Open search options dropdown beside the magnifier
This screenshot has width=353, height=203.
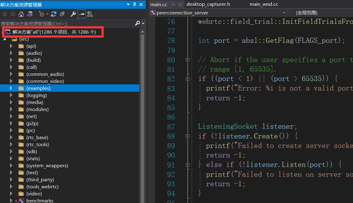coord(143,23)
